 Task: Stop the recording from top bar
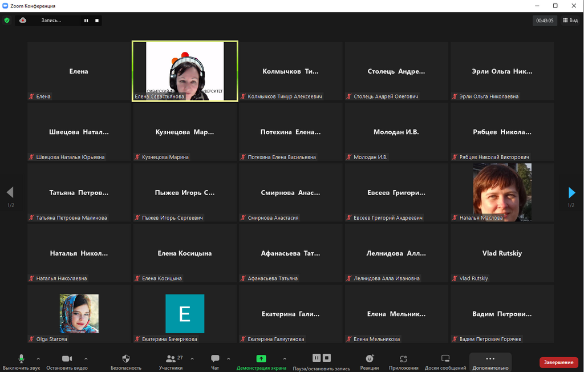coord(97,21)
